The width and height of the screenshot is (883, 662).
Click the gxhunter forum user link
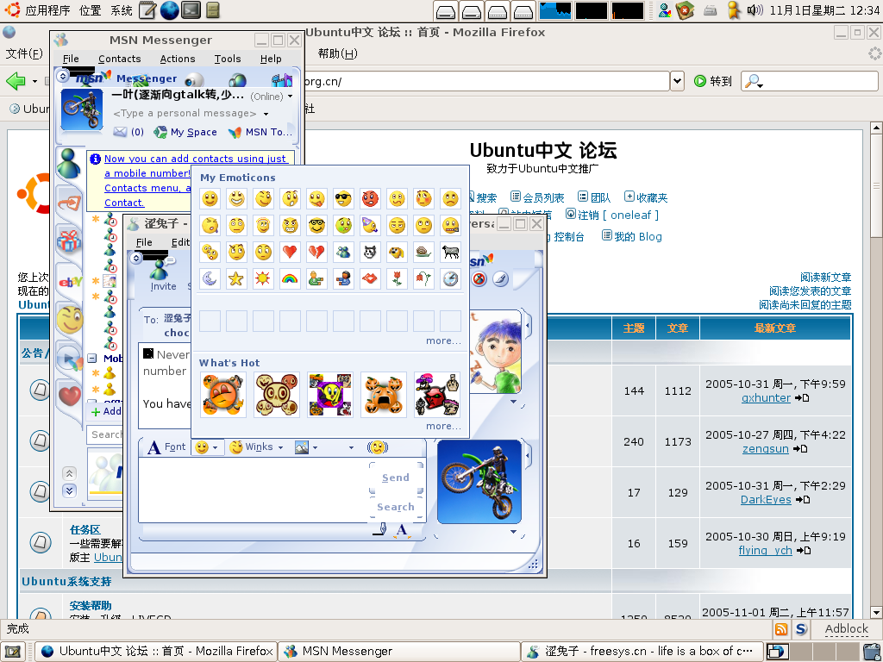766,398
